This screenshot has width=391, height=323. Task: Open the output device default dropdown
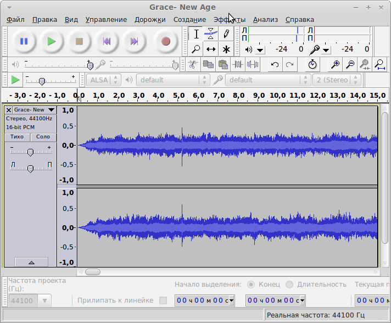tap(174, 80)
